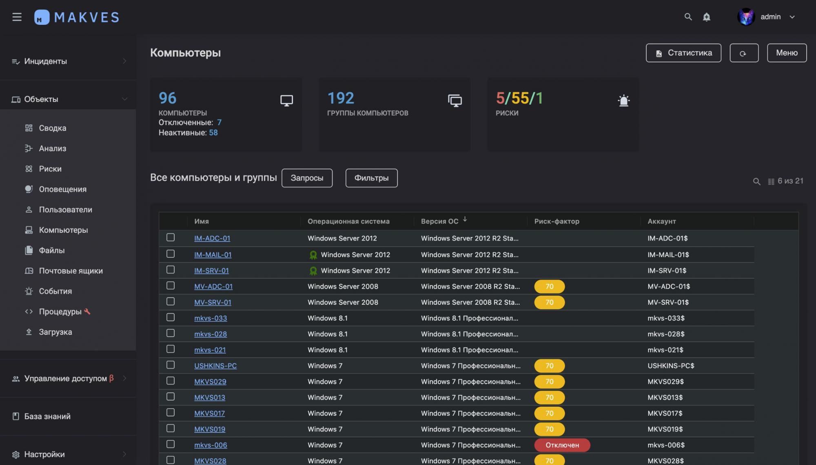Screen dimensions: 816x465
Task: Open the hamburger navigation menu
Action: (x=17, y=17)
